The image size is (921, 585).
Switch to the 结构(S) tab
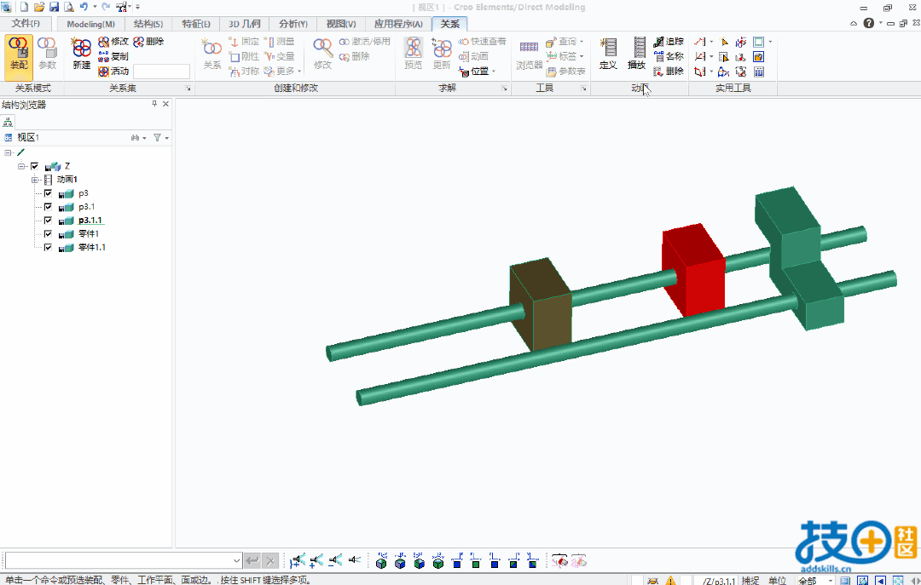[148, 24]
